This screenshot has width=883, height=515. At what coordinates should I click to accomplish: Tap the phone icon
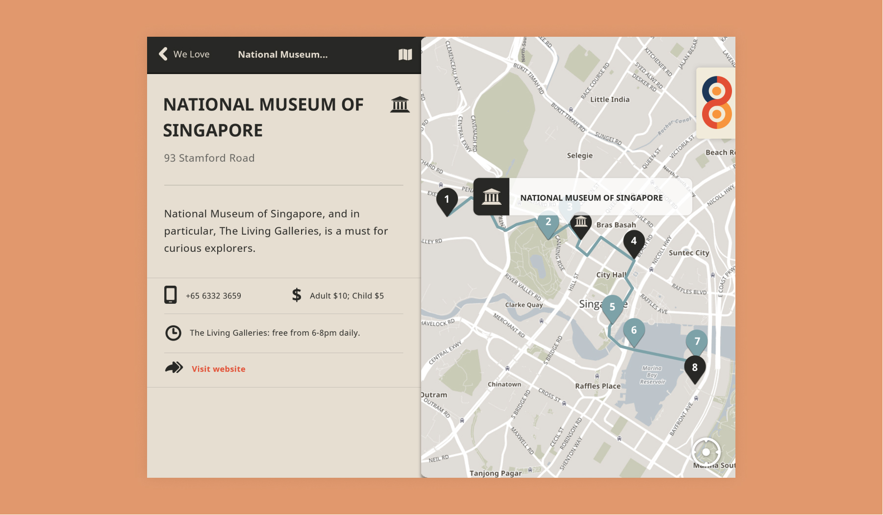point(170,295)
